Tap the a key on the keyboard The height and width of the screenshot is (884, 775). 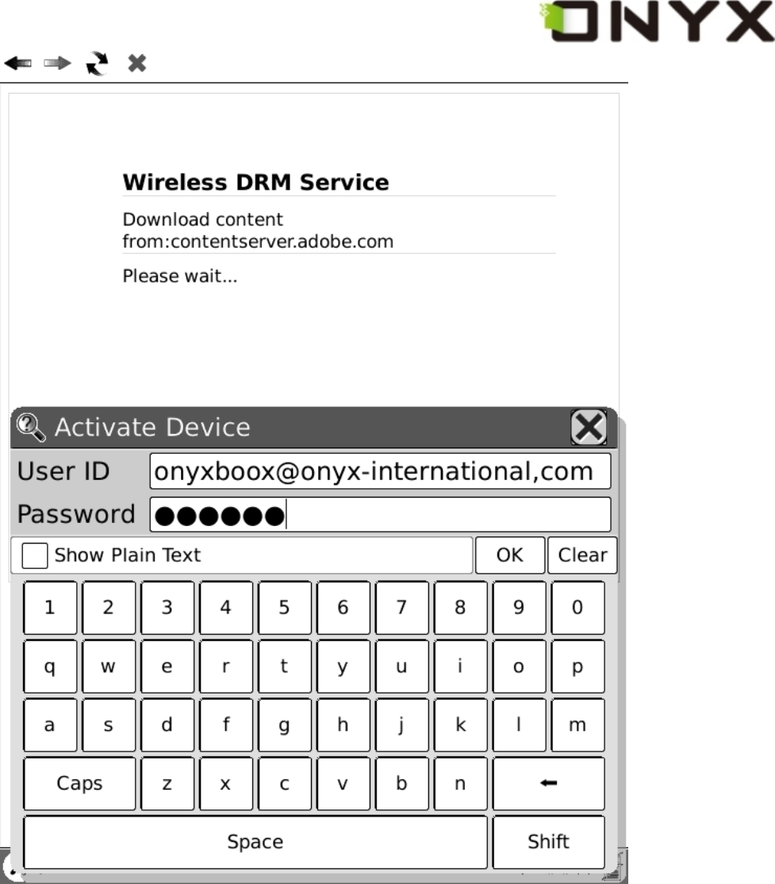pyautogui.click(x=50, y=725)
